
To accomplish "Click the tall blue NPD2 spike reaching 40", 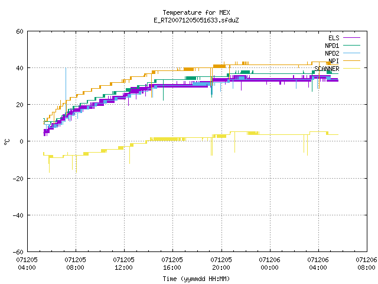I will tap(66, 92).
